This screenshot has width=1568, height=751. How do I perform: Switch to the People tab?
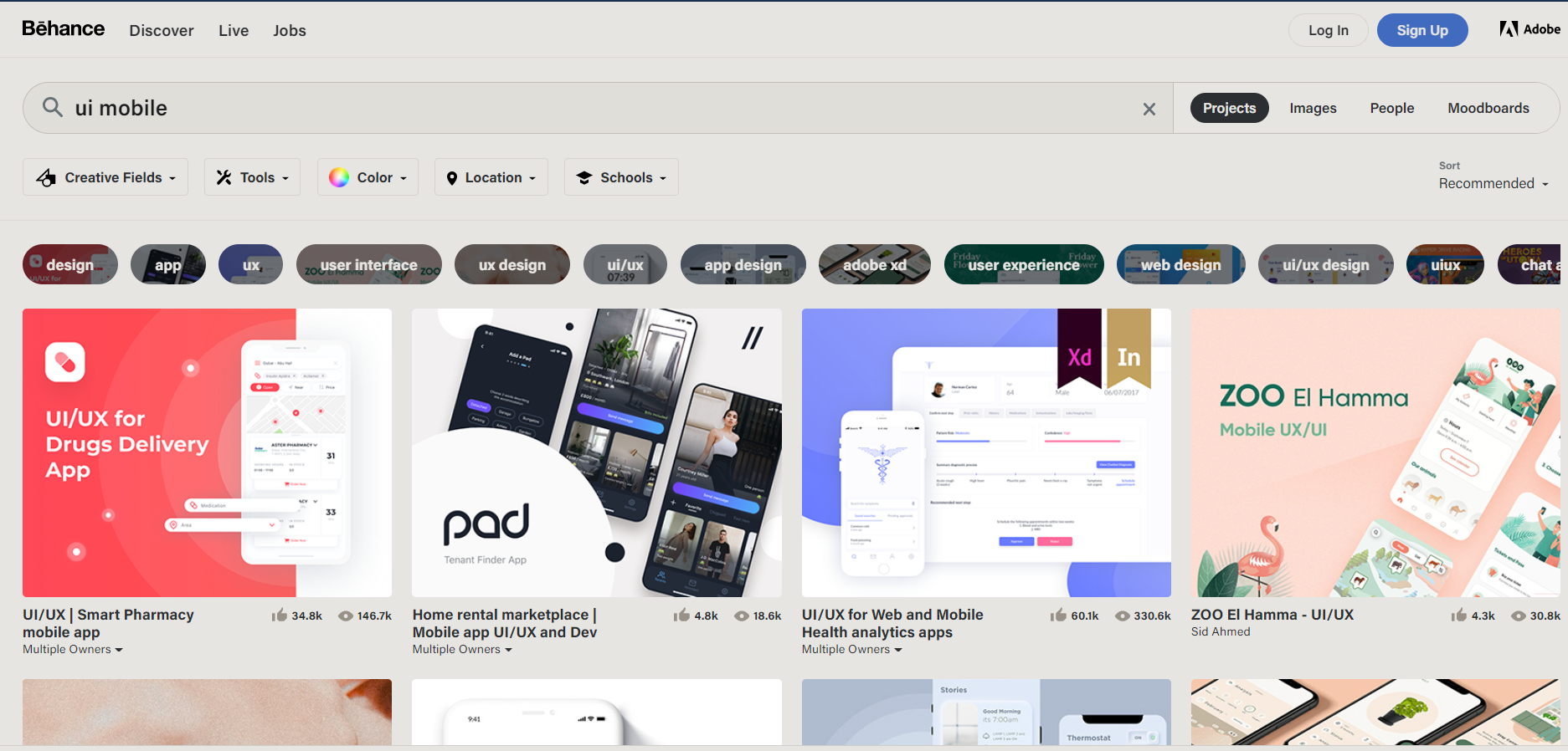[1392, 108]
